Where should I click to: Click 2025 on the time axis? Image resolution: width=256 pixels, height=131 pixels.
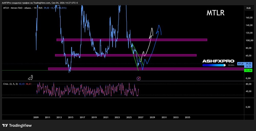129,117
